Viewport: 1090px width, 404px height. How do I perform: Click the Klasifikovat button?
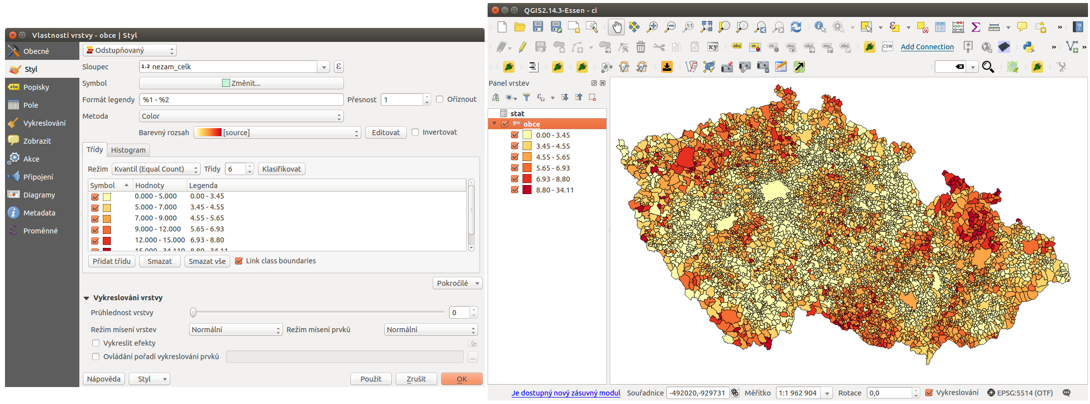pyautogui.click(x=281, y=169)
